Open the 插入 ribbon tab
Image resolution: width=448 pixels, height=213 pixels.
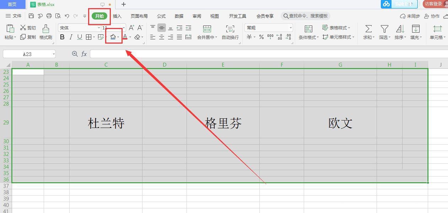pyautogui.click(x=117, y=16)
